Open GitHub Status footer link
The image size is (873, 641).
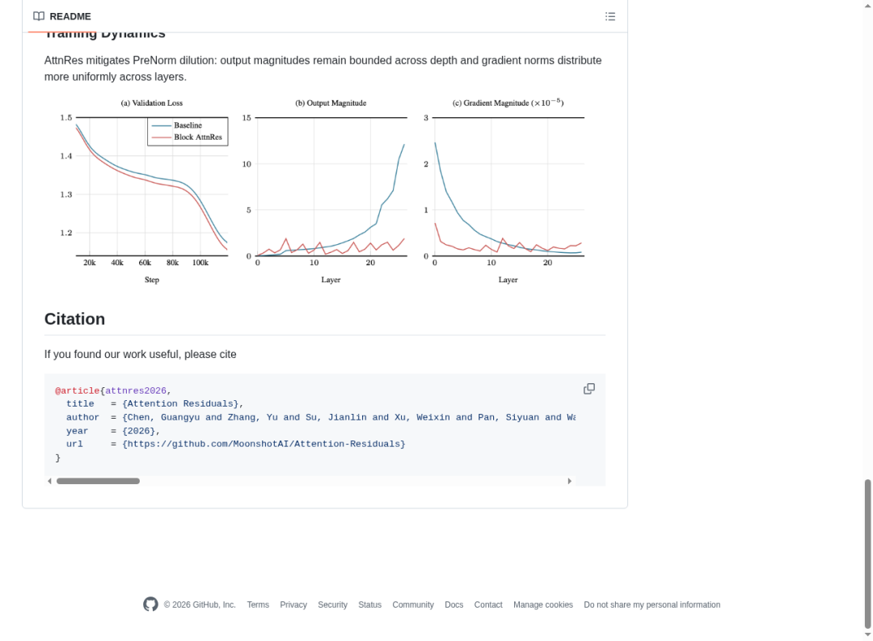(369, 605)
